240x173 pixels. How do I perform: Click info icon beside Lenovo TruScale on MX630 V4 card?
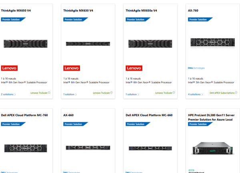pyautogui.click(x=111, y=93)
